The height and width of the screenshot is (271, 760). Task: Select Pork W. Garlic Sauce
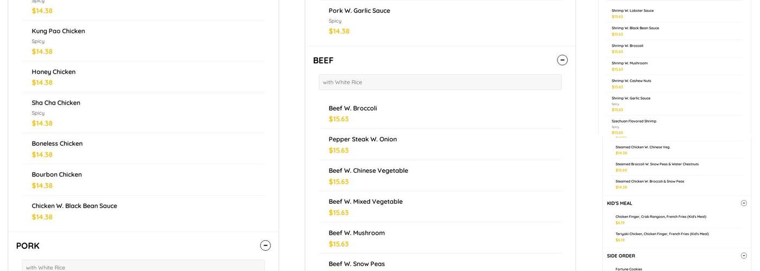point(359,11)
